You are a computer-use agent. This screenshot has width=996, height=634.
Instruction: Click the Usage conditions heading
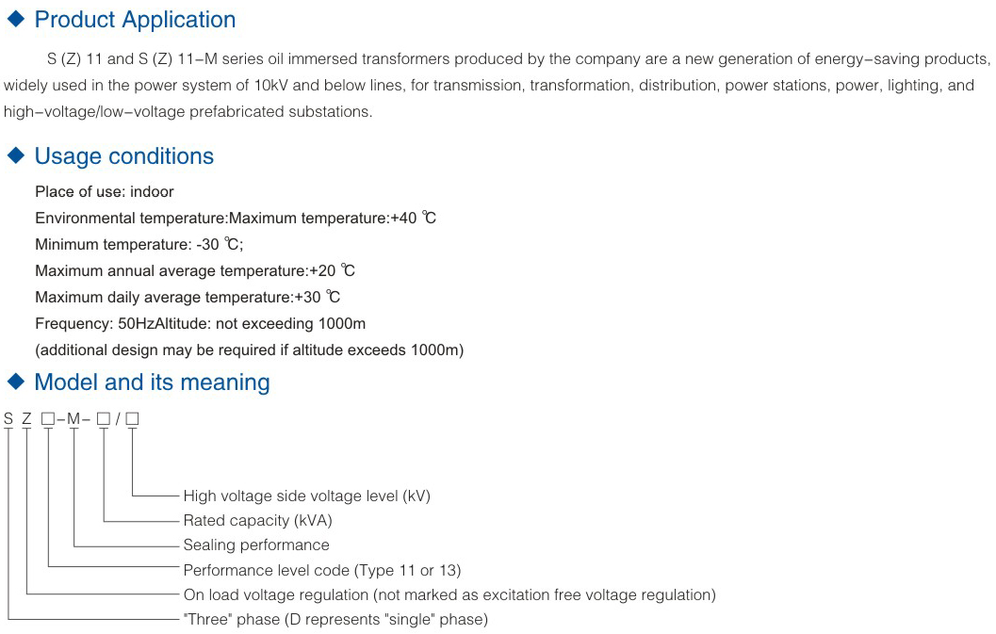(123, 156)
